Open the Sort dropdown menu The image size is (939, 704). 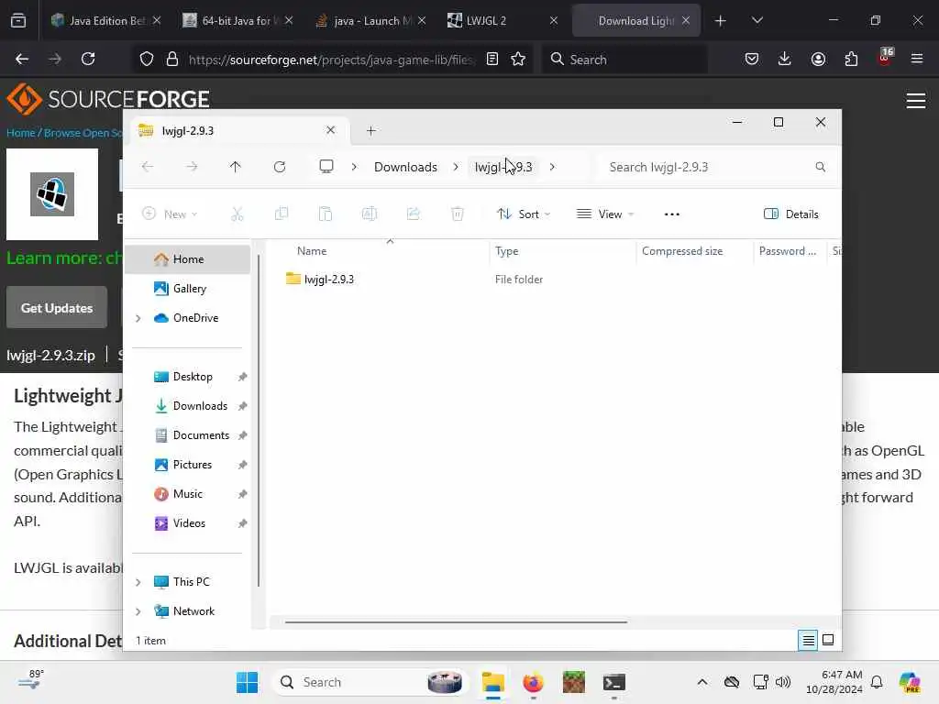click(524, 214)
